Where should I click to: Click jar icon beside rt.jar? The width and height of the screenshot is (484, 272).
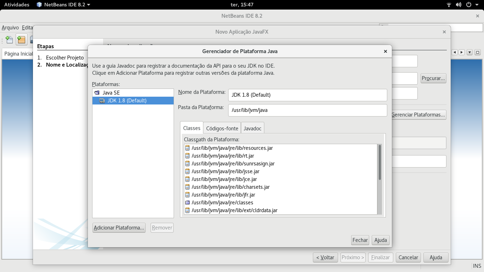tap(187, 156)
